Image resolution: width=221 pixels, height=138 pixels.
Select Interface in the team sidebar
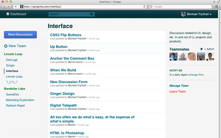tap(12, 71)
